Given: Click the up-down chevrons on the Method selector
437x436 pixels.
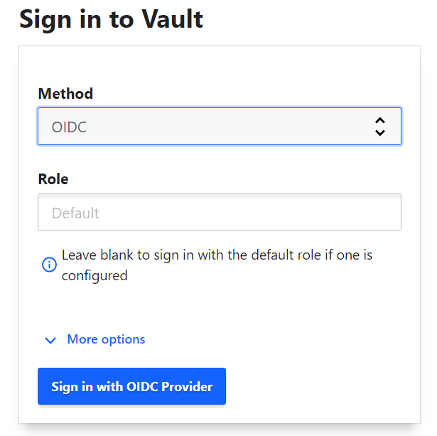Looking at the screenshot, I should pyautogui.click(x=380, y=127).
